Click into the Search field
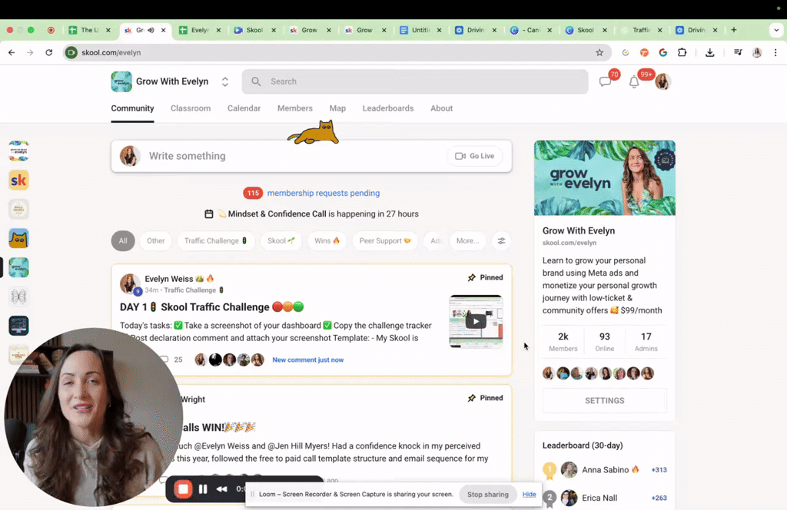Image resolution: width=787 pixels, height=510 pixels. [x=414, y=81]
